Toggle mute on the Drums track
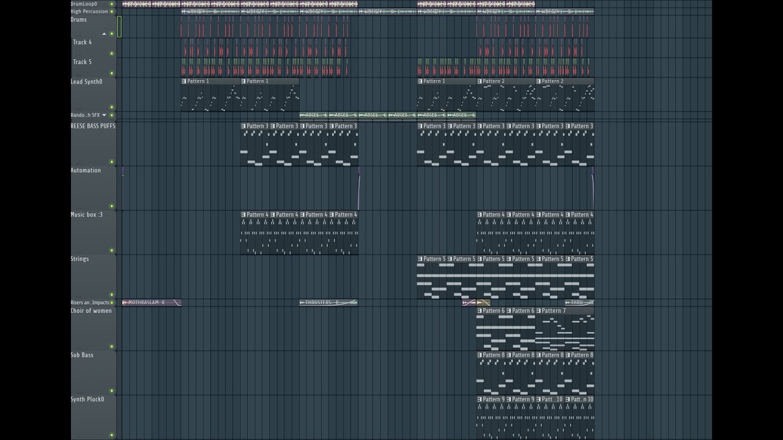 point(112,34)
